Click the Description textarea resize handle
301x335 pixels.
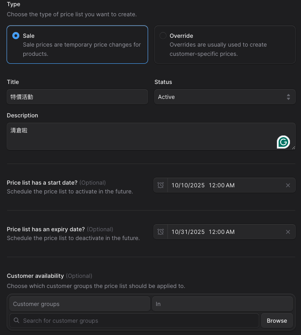coord(294,148)
